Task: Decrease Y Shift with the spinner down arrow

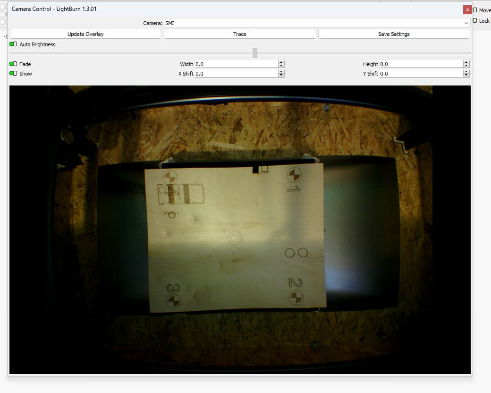Action: 466,75
